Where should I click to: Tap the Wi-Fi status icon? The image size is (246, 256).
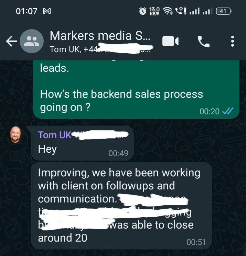pyautogui.click(x=168, y=11)
